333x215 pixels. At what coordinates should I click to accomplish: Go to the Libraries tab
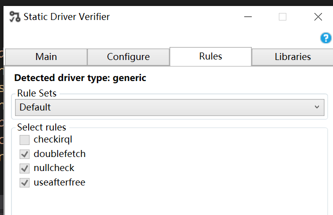coord(293,57)
